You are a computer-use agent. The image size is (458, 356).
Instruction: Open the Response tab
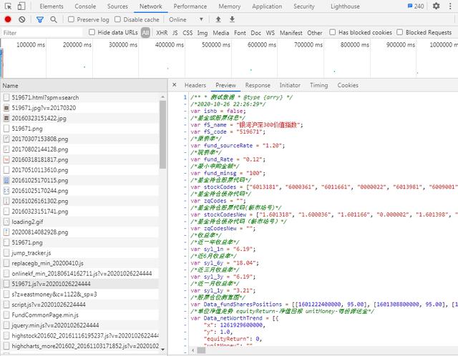[x=258, y=85]
